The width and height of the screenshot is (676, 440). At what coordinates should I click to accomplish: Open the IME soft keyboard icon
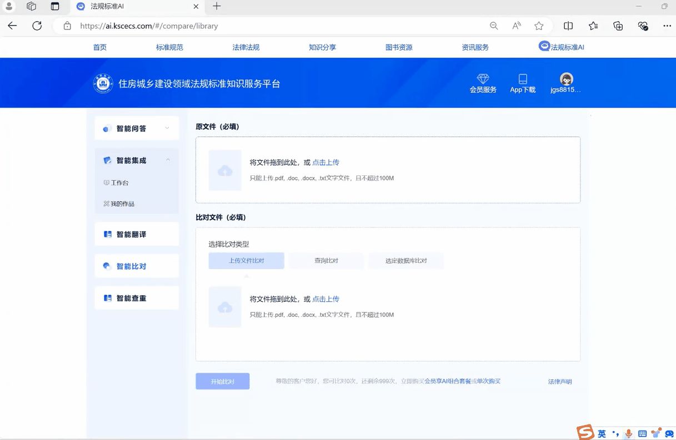coord(643,434)
